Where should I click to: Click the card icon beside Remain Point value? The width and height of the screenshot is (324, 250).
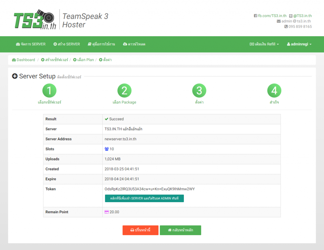(107, 212)
